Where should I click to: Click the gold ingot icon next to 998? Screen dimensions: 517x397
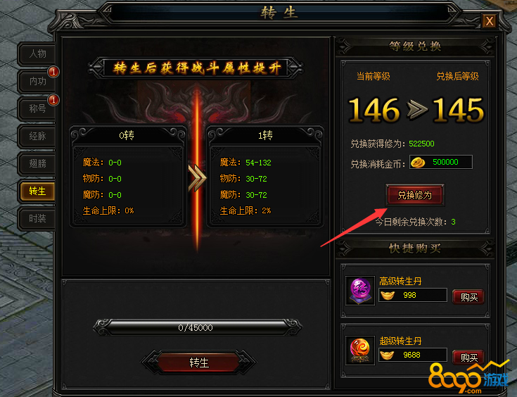388,295
